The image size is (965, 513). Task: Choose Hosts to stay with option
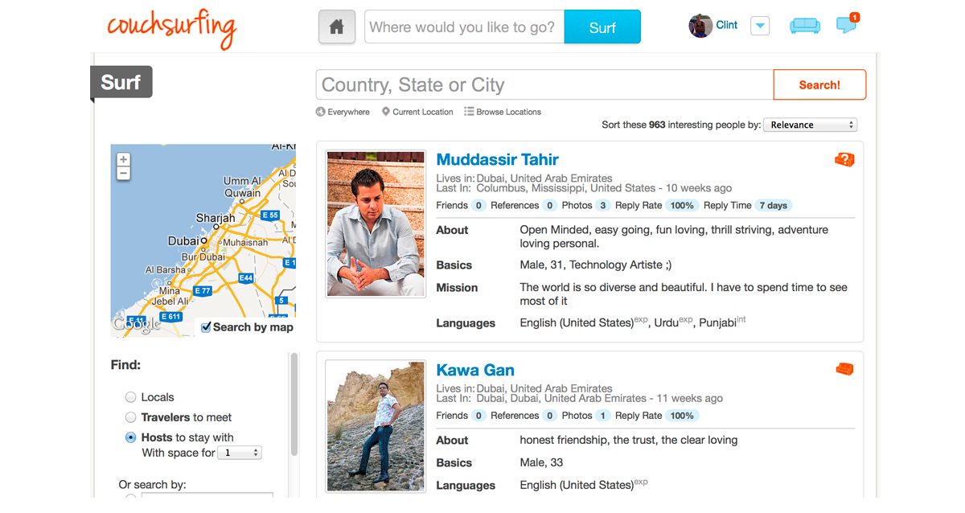pyautogui.click(x=130, y=437)
